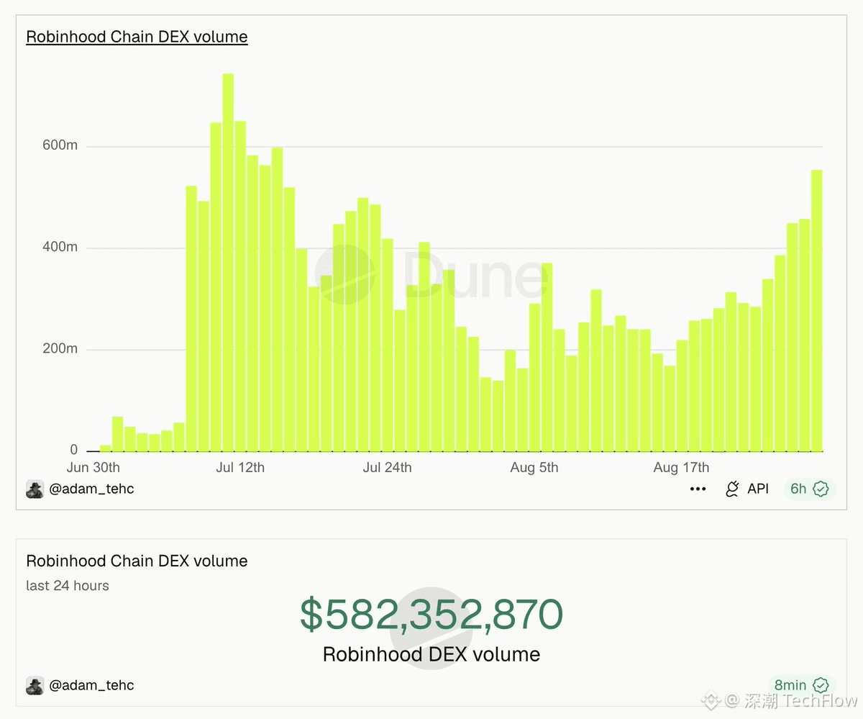Click the 8min refresh status badge
Screen dimensions: 863x719
pos(802,685)
